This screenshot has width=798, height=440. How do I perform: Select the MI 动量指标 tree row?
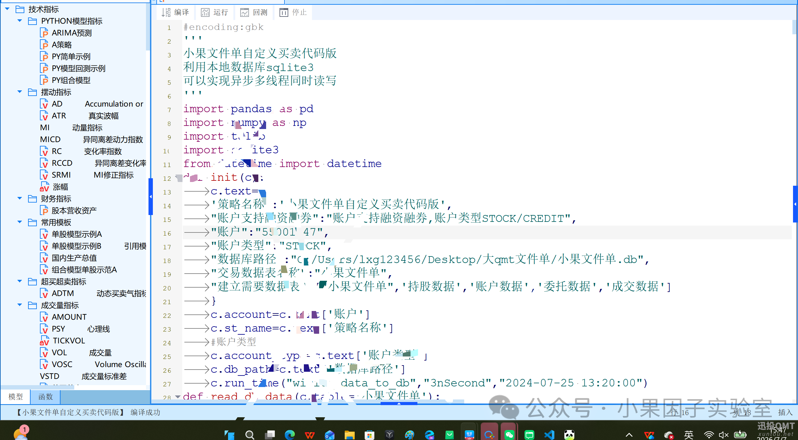[x=71, y=127]
